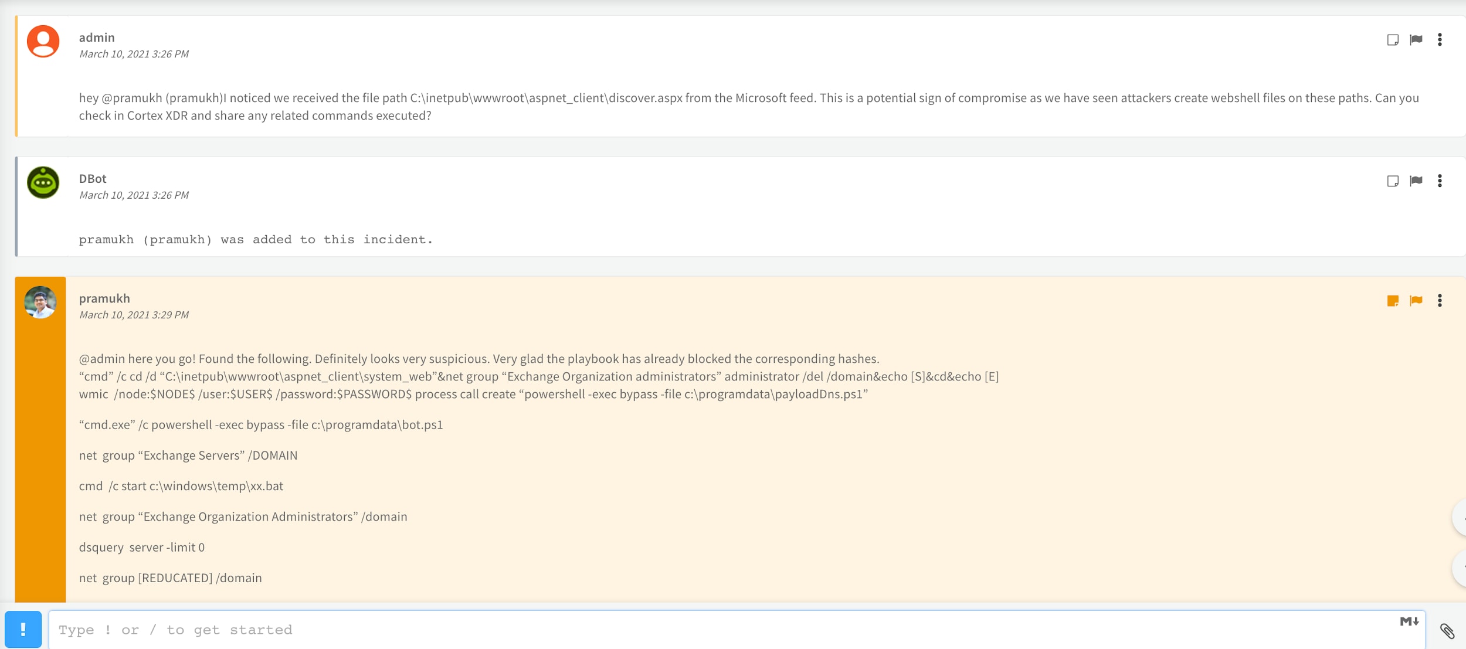Image resolution: width=1466 pixels, height=649 pixels.
Task: Click the March 10, 2021 3:29 PM timestamp
Action: click(x=134, y=315)
